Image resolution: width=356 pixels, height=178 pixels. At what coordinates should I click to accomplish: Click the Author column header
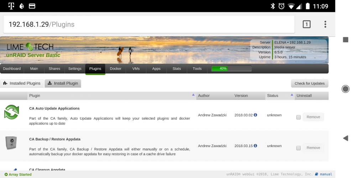tap(204, 95)
